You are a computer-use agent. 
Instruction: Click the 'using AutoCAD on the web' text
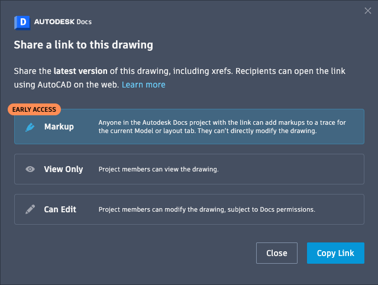coord(66,85)
